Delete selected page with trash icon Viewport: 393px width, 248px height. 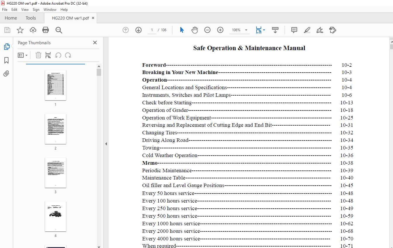pyautogui.click(x=38, y=55)
